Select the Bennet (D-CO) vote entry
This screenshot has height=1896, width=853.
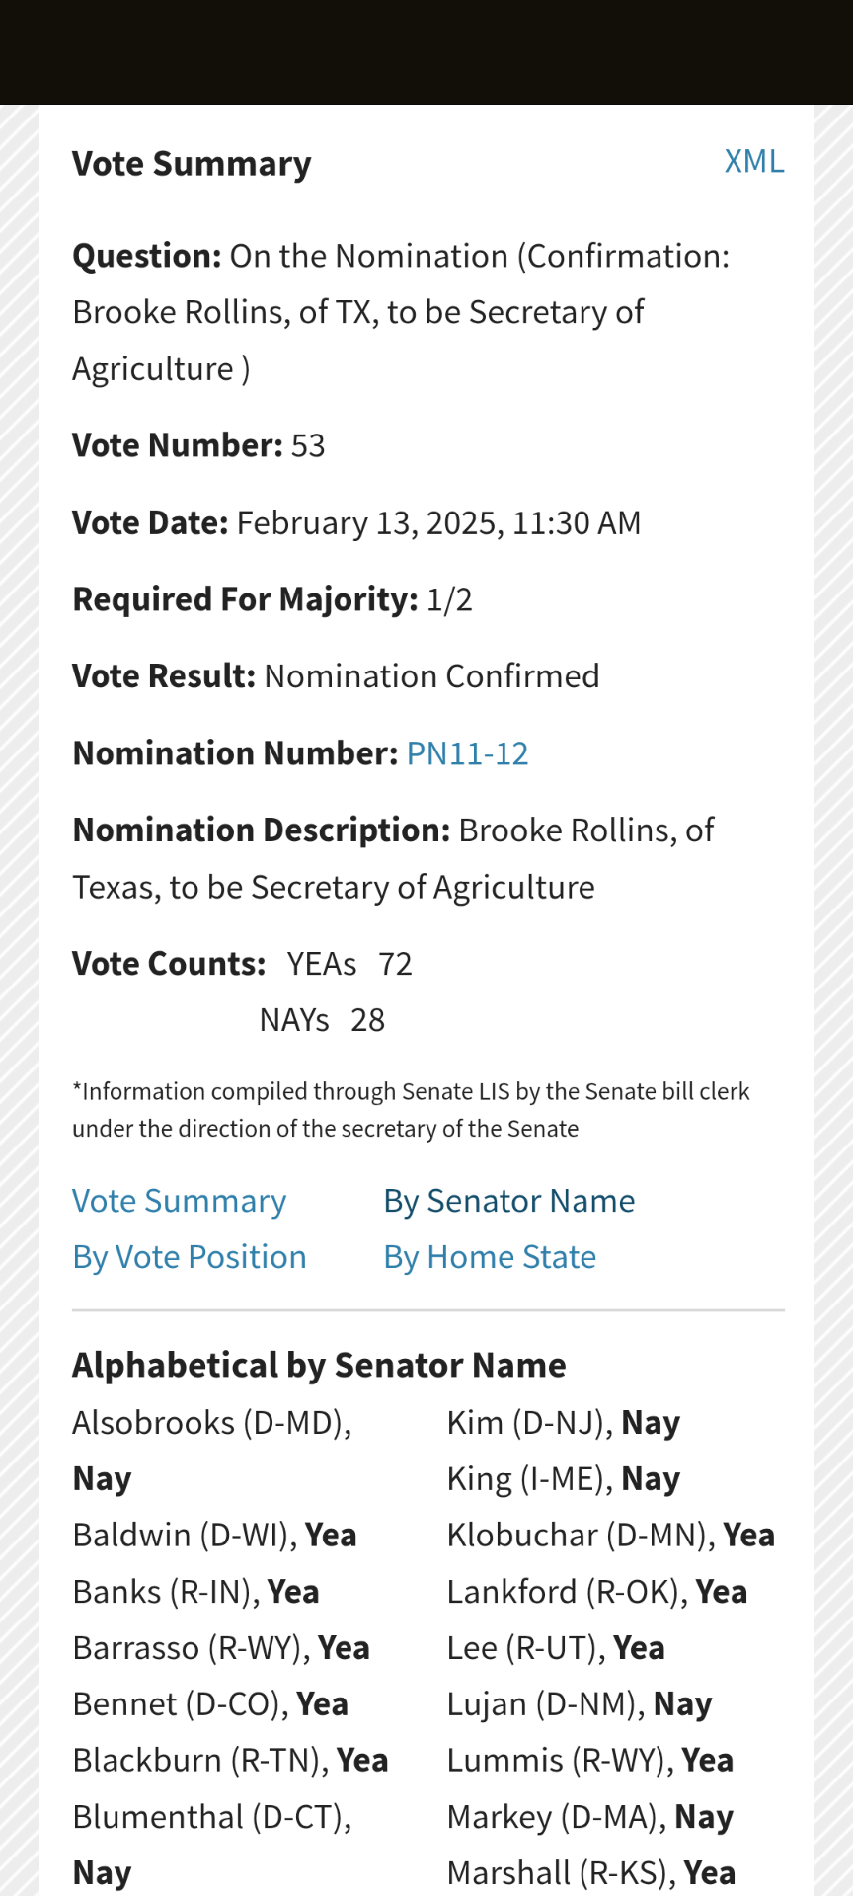(210, 1704)
